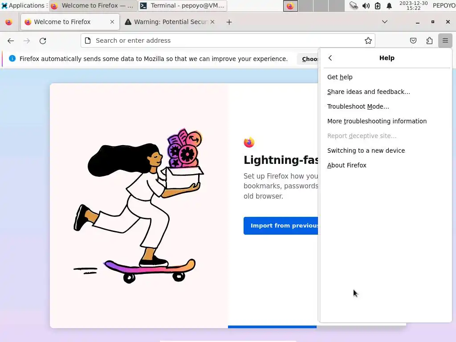Click the hamburger application menu button
This screenshot has height=342, width=456.
coord(445,41)
